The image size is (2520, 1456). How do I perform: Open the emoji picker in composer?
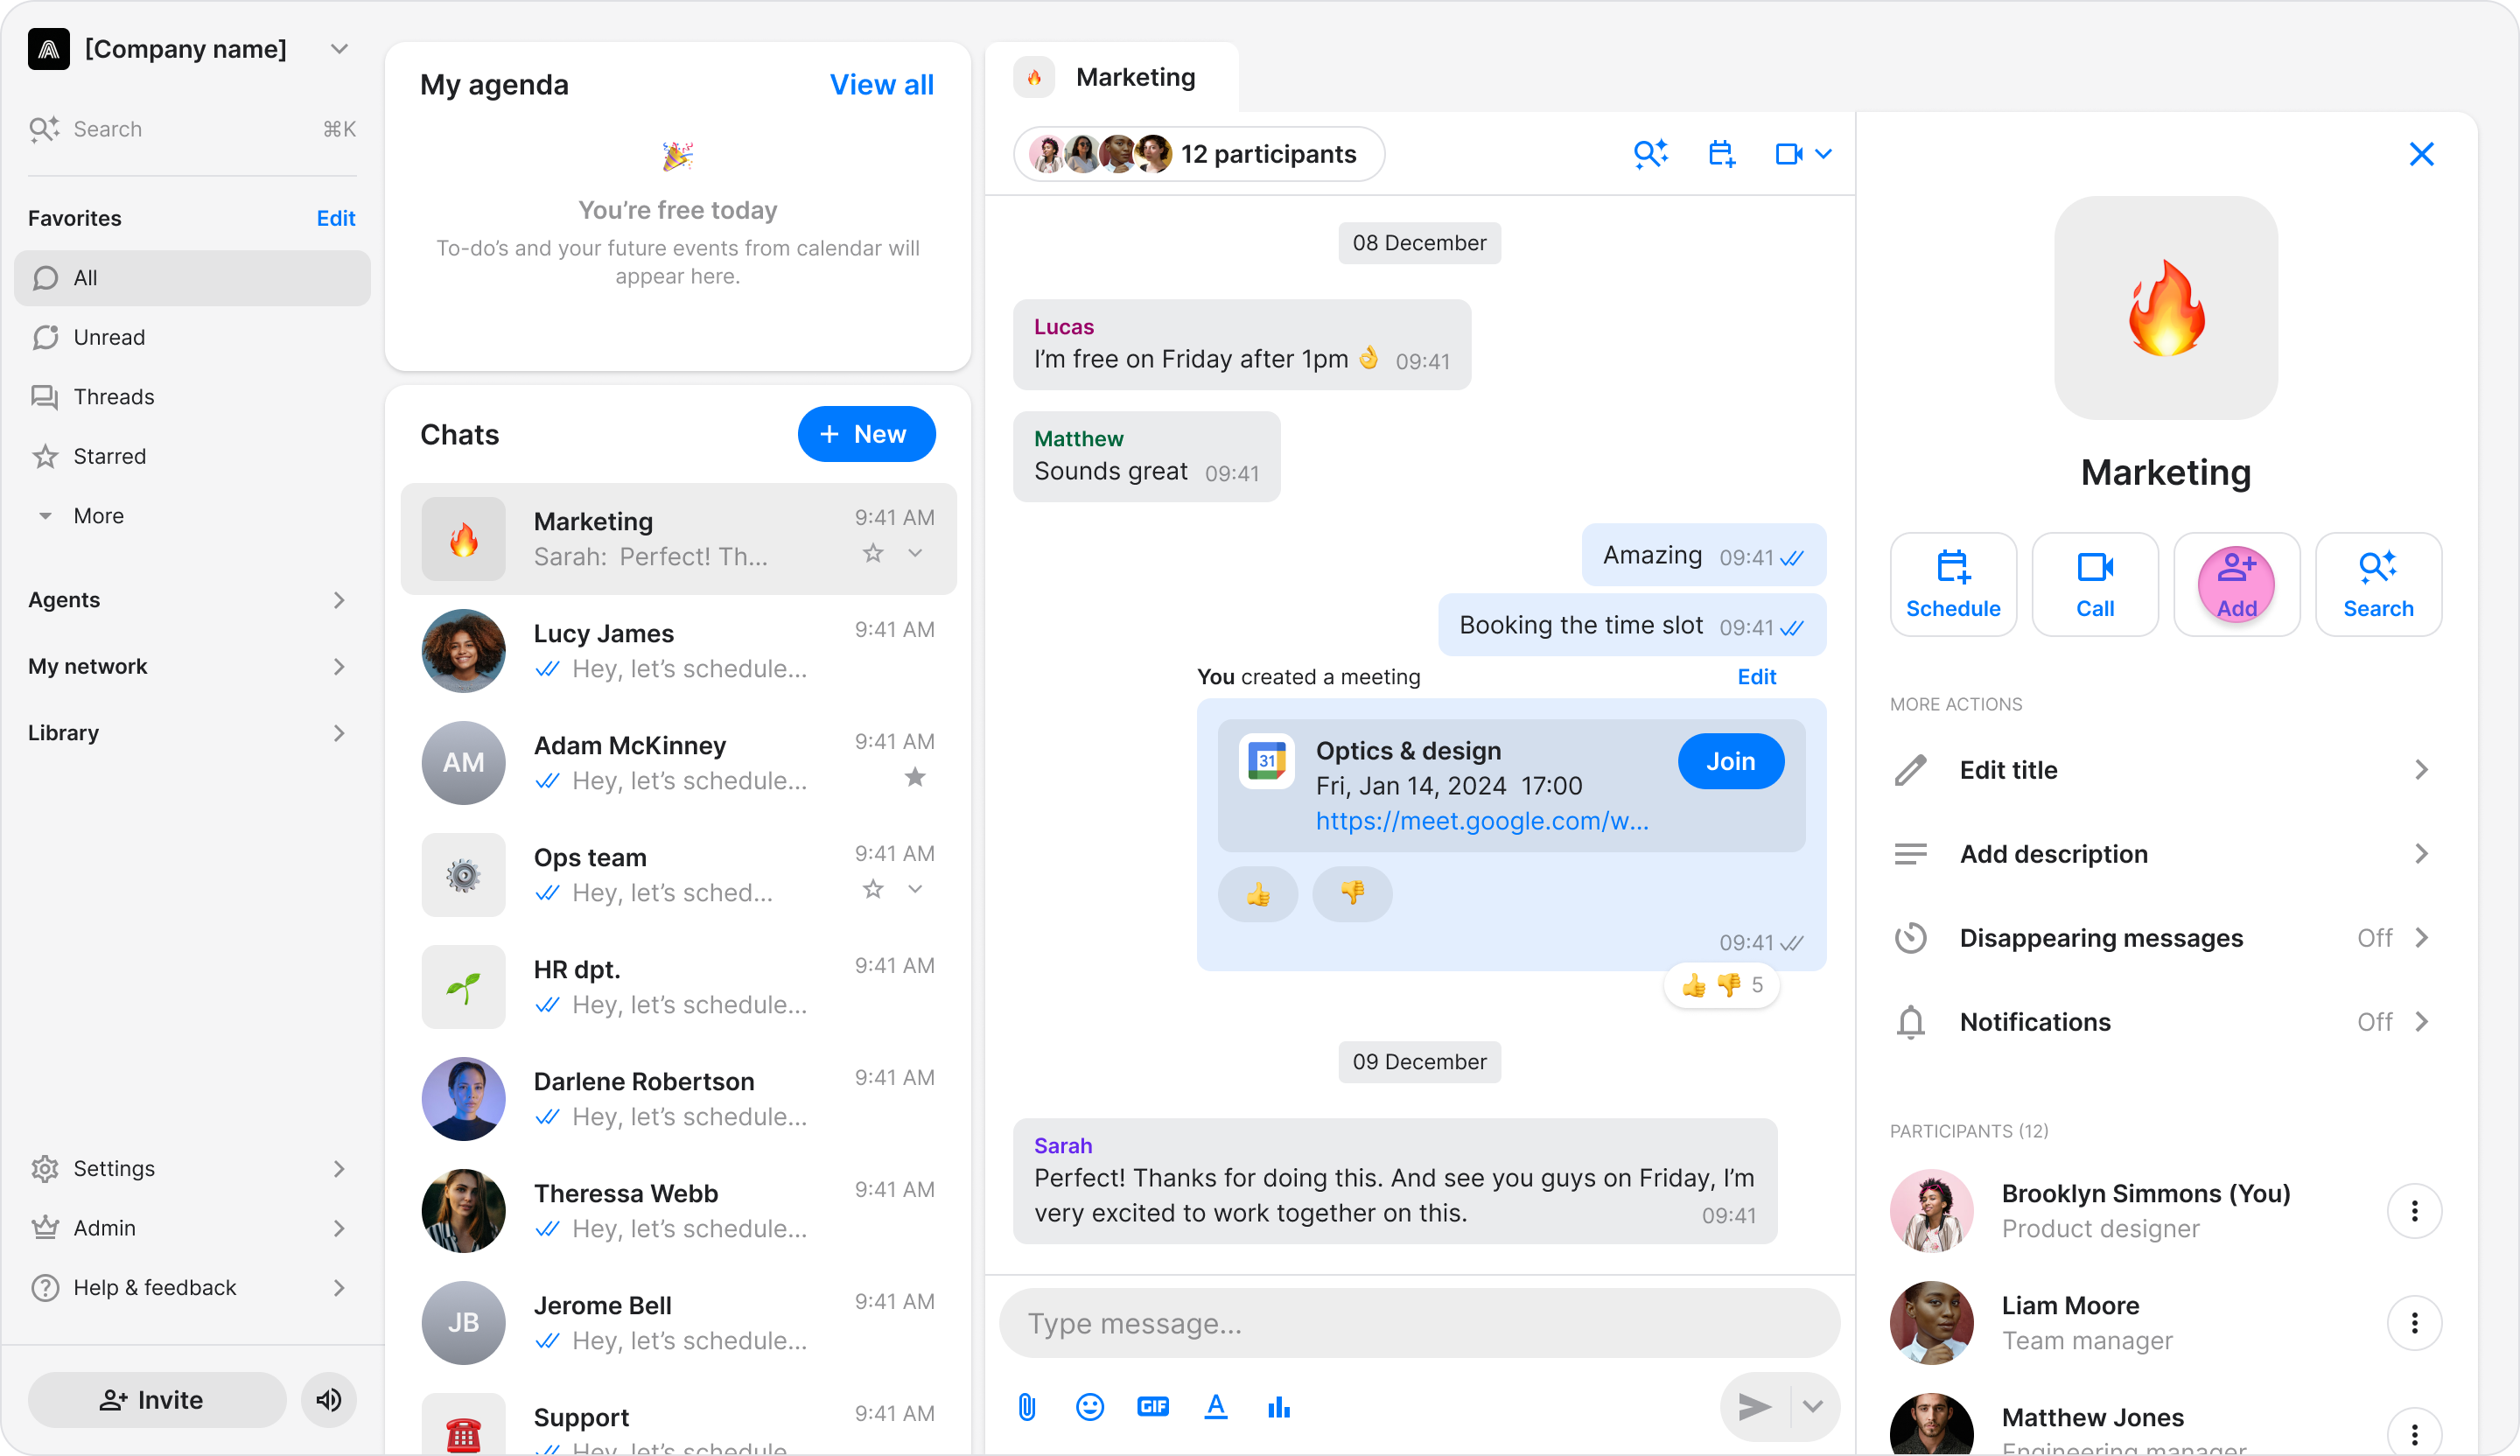click(x=1090, y=1407)
